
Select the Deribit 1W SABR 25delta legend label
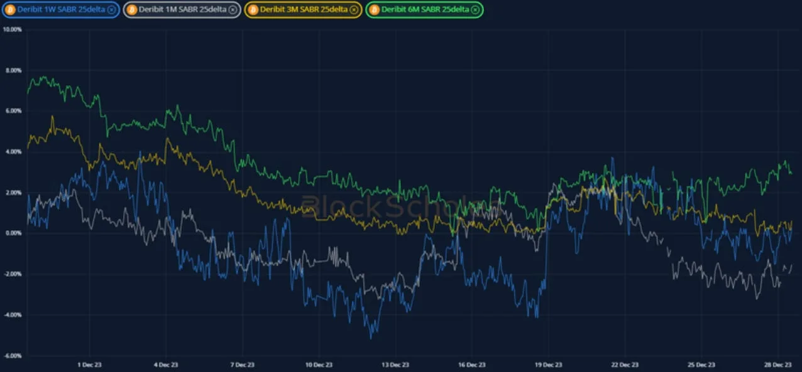(x=61, y=9)
